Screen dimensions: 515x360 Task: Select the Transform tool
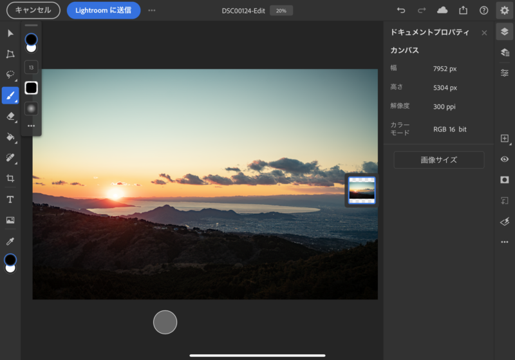(10, 54)
